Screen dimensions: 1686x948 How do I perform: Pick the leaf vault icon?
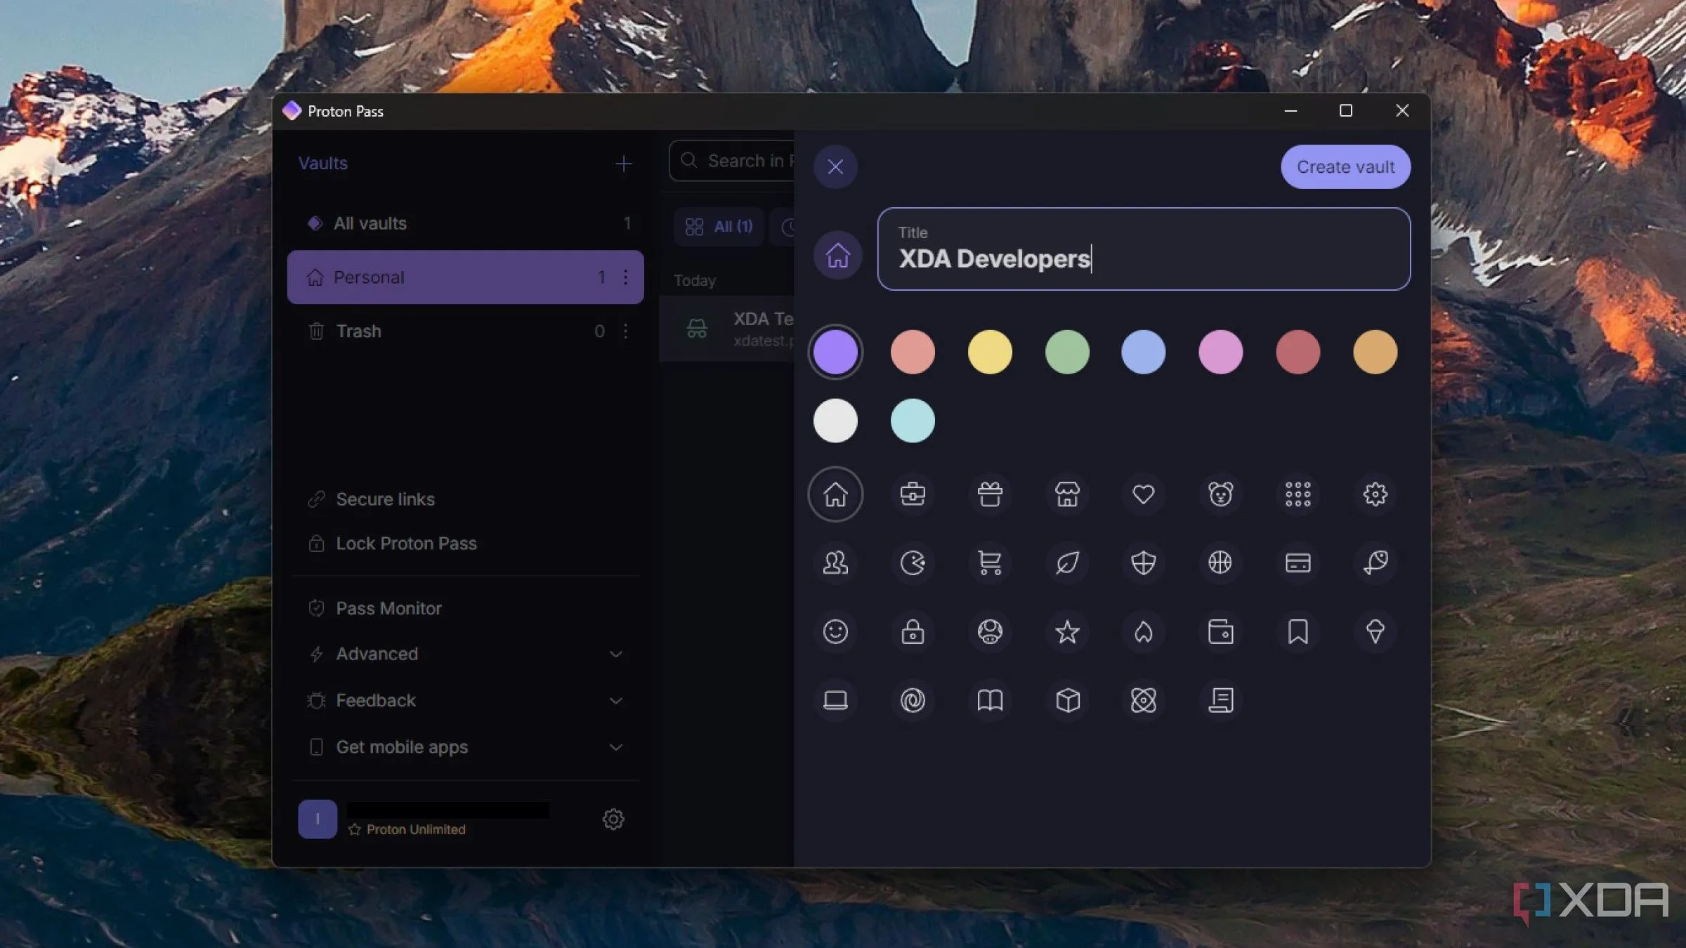(1067, 562)
